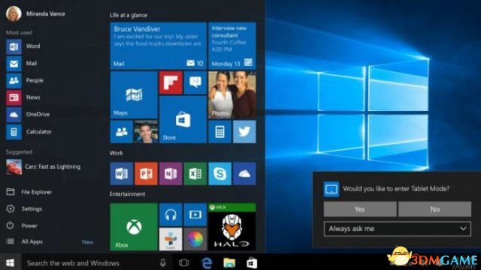Open the Store from the taskbar

(252, 262)
